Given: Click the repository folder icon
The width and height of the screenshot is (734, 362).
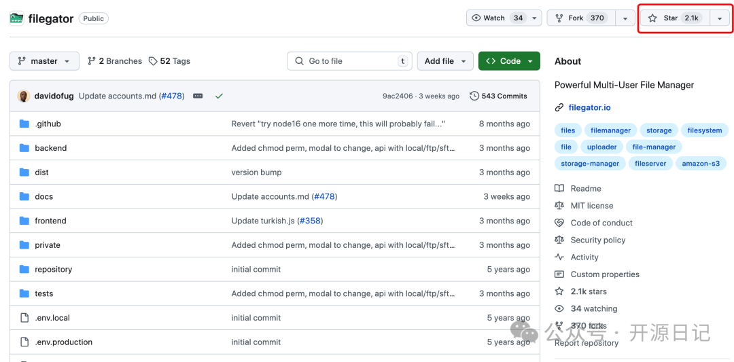Looking at the screenshot, I should pos(24,270).
